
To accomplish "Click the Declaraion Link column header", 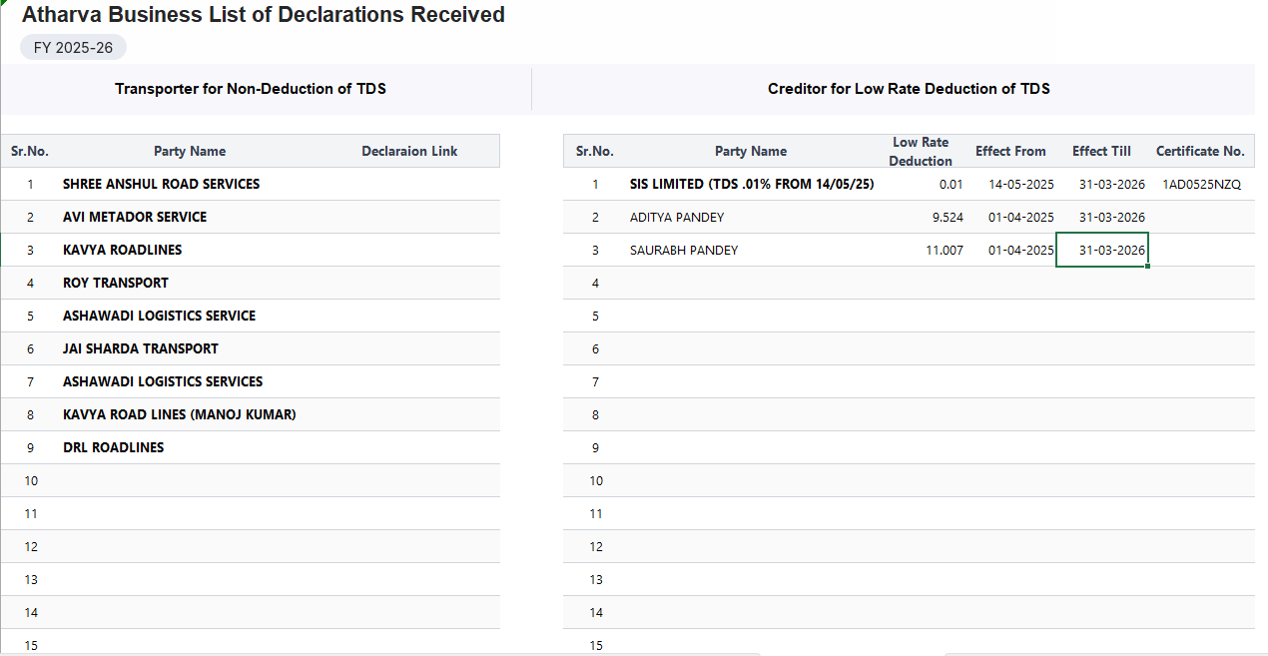I will [409, 151].
